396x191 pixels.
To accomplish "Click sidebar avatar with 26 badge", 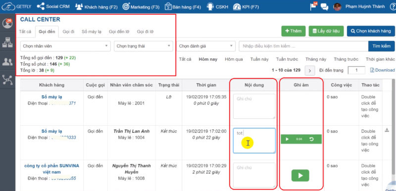I will [x=7, y=23].
